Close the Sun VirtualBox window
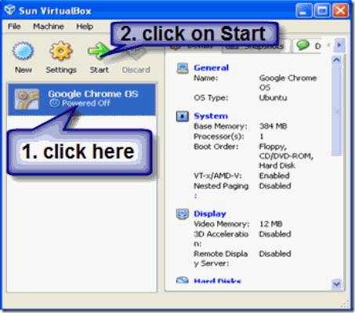 [x=340, y=11]
